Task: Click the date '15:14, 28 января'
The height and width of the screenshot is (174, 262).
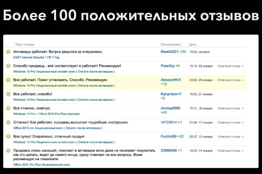Action: [x=201, y=66]
